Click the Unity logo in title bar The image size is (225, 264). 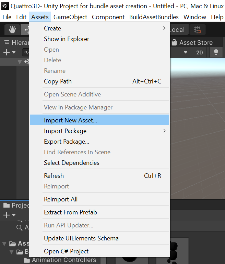click(x=5, y=6)
